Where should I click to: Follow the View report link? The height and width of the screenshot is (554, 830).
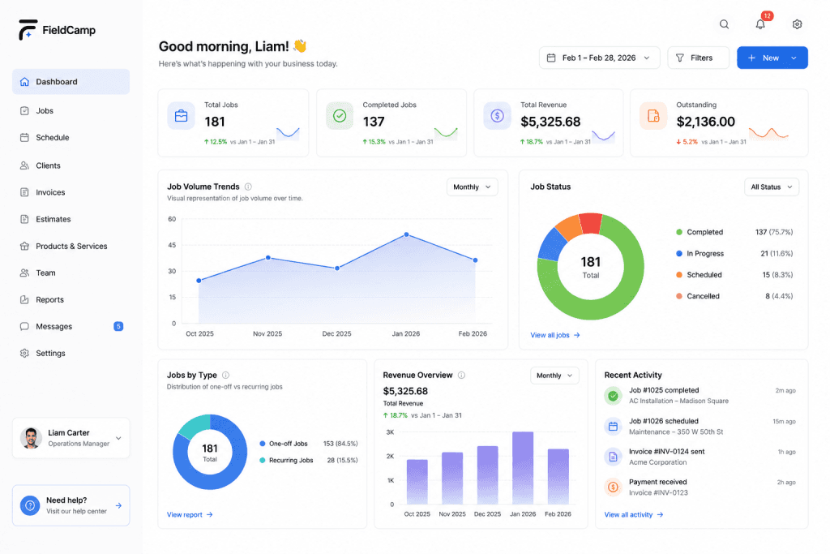click(190, 515)
